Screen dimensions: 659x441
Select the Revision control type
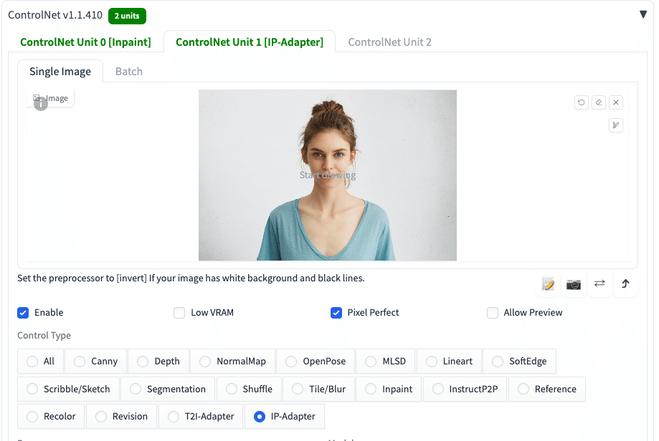pos(121,416)
